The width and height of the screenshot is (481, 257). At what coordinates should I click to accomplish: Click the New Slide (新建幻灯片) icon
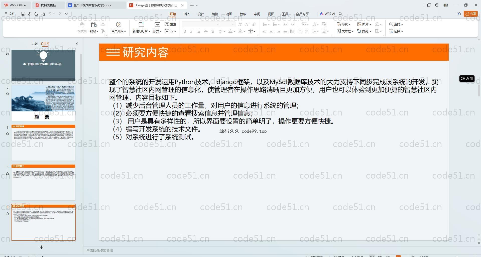click(x=142, y=25)
